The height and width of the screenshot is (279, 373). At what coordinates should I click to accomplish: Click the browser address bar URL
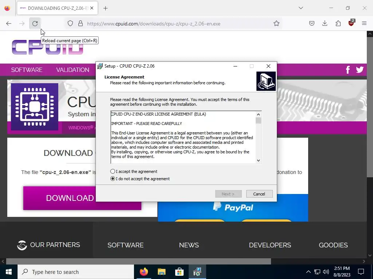point(154,24)
